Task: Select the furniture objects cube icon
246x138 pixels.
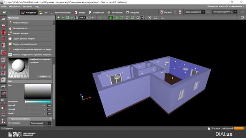Action: 3,80
